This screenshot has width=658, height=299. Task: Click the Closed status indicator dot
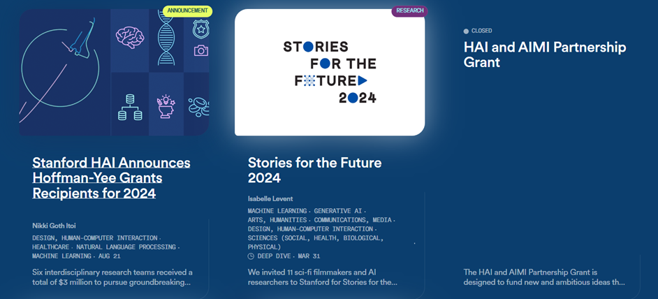click(466, 31)
